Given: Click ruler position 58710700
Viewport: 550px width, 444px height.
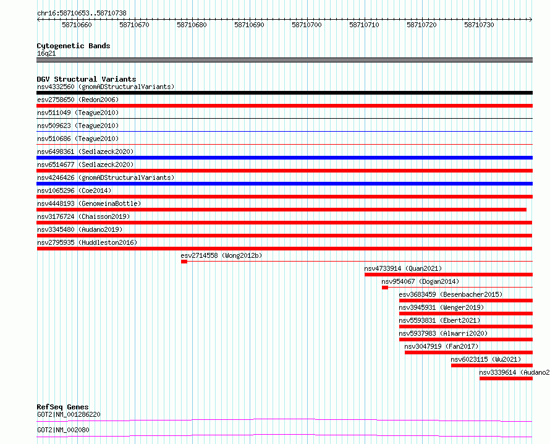Looking at the screenshot, I should [307, 25].
